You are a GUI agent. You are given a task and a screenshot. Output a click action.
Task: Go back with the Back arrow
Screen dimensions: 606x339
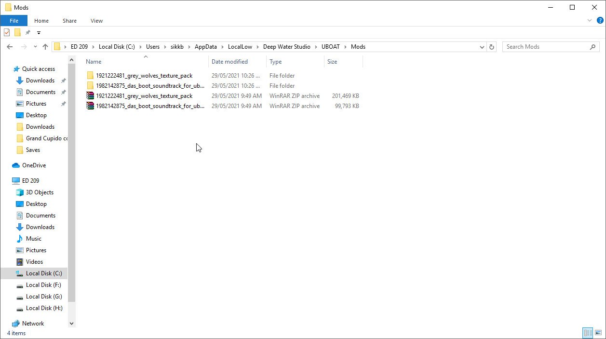click(x=10, y=47)
